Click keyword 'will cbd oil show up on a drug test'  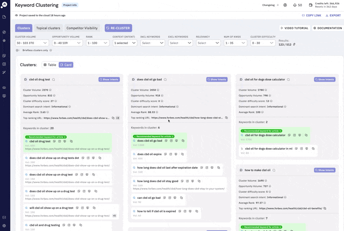pyautogui.click(x=51, y=208)
